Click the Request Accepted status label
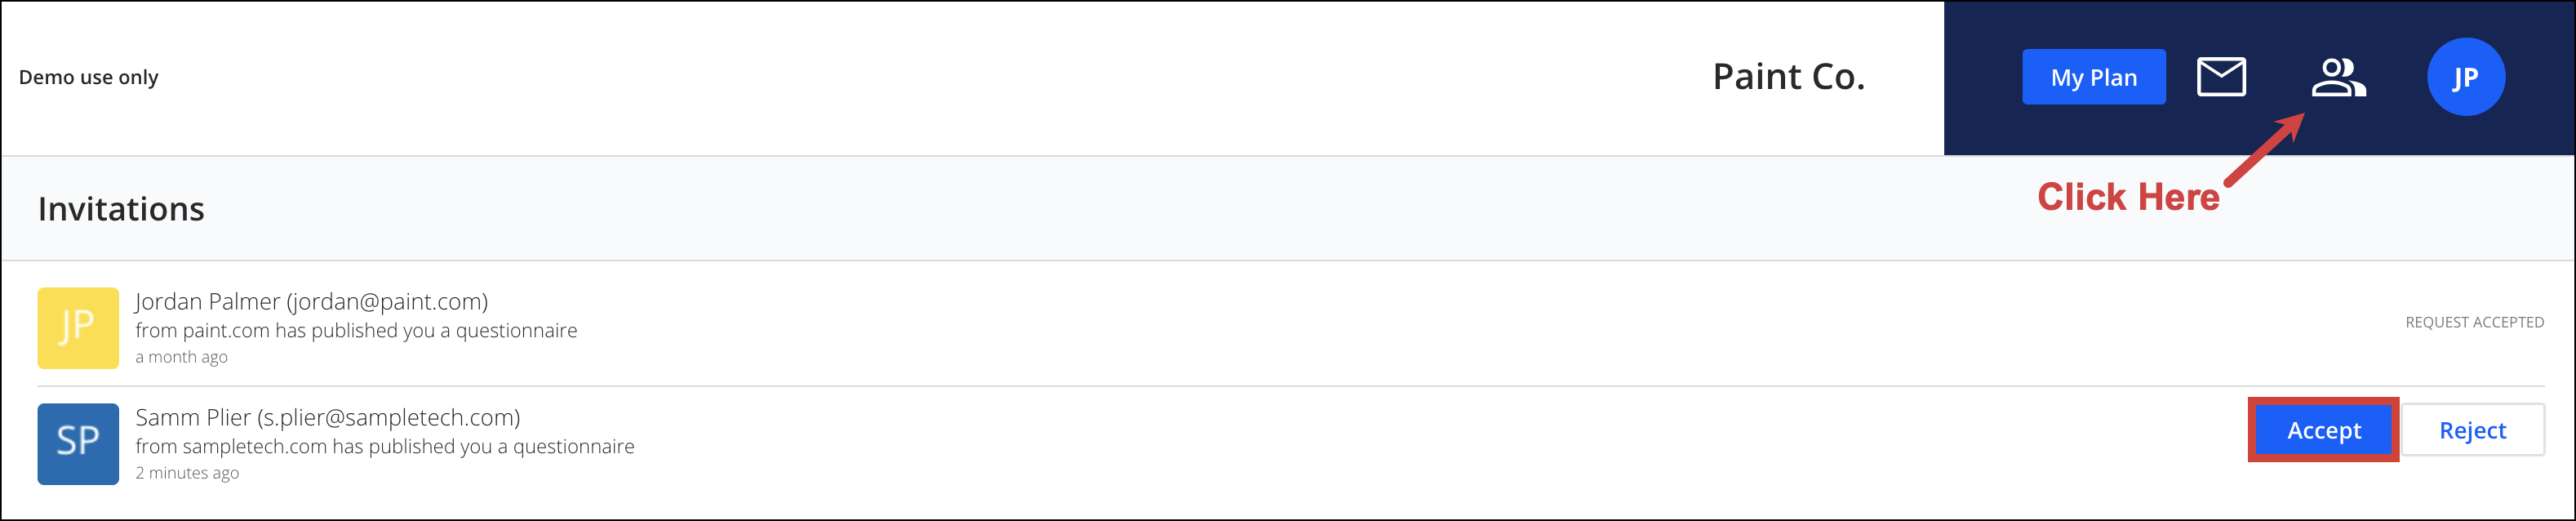The height and width of the screenshot is (521, 2576). coord(2474,322)
